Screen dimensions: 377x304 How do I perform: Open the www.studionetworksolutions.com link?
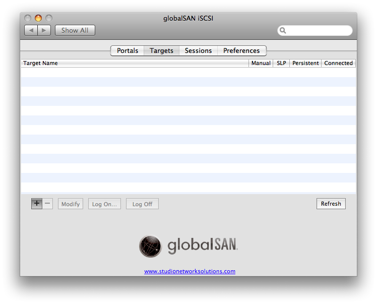[190, 271]
